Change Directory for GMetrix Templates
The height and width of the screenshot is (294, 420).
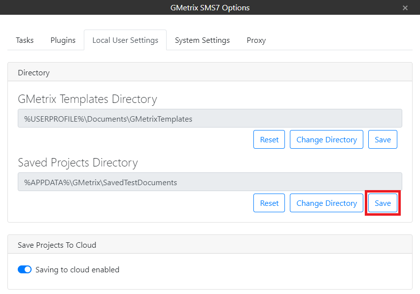326,139
